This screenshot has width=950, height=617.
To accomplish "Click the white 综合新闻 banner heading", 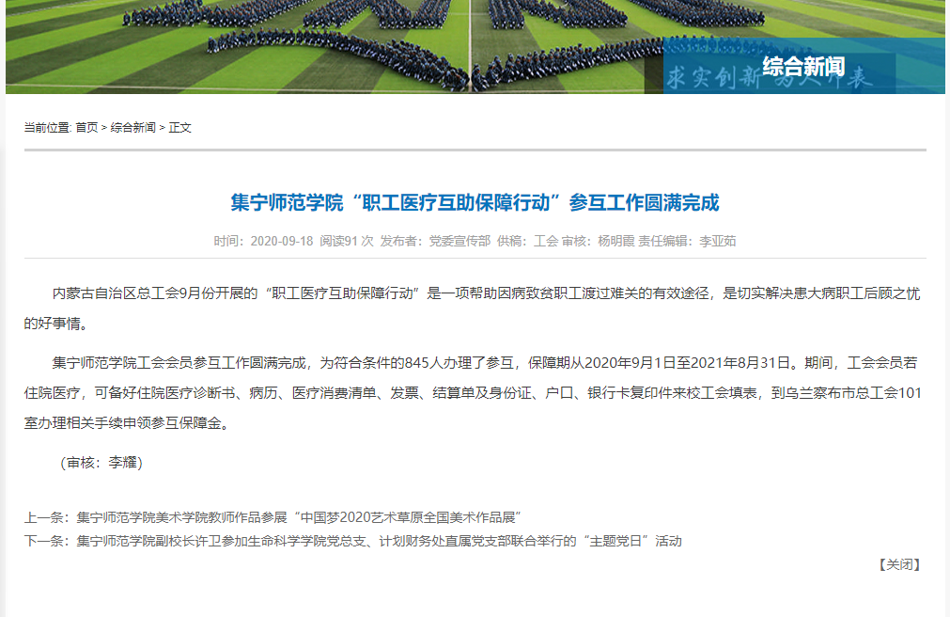I will [x=802, y=67].
